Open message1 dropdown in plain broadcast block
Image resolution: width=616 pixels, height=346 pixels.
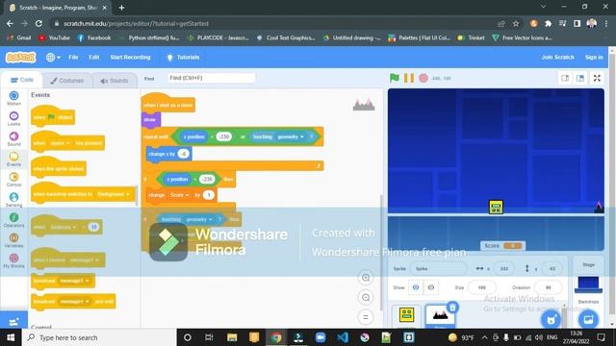[x=74, y=281]
